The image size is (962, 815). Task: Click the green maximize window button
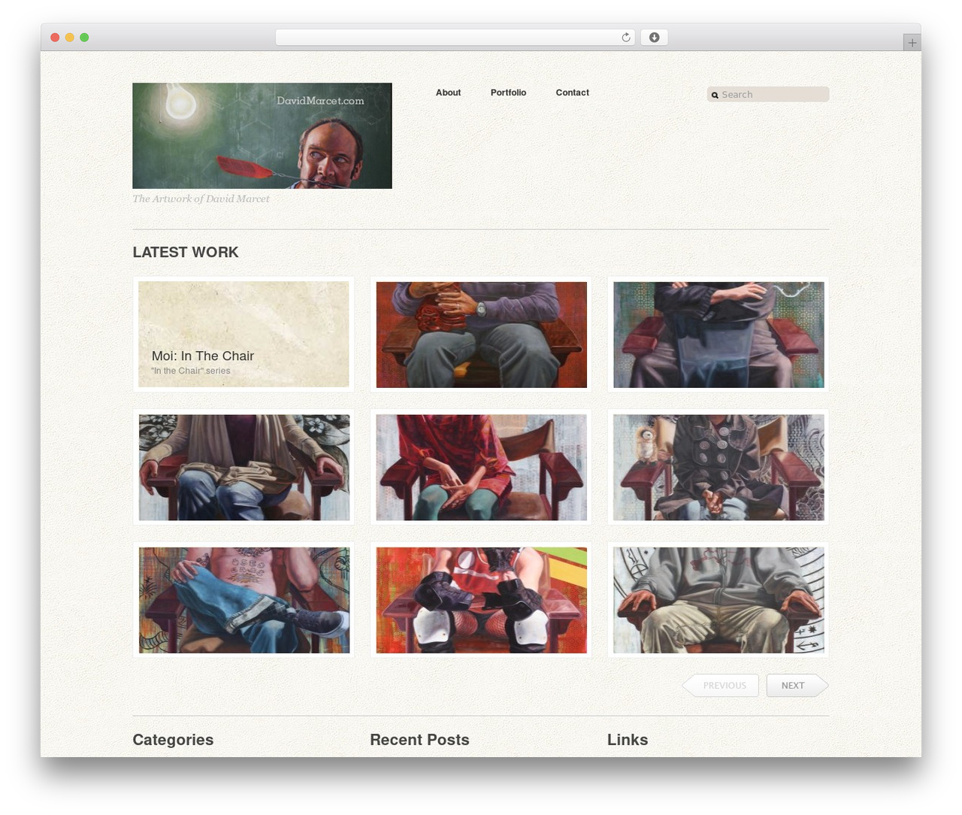pos(84,38)
